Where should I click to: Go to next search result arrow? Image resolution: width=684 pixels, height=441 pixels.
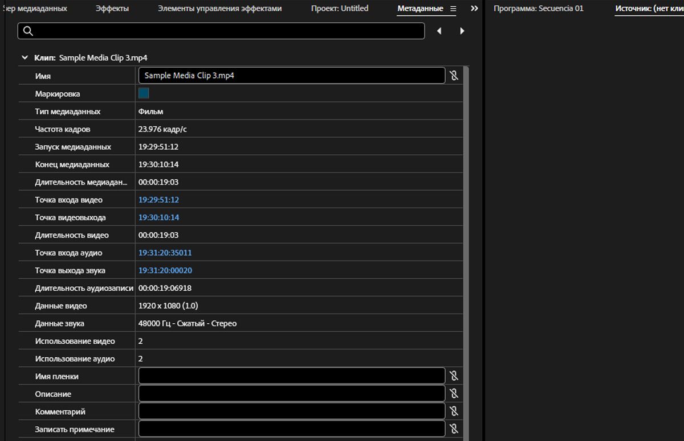click(462, 31)
